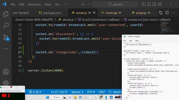179x100 pixels.
Task: Show errors and warnings in status bar
Action: [35, 92]
